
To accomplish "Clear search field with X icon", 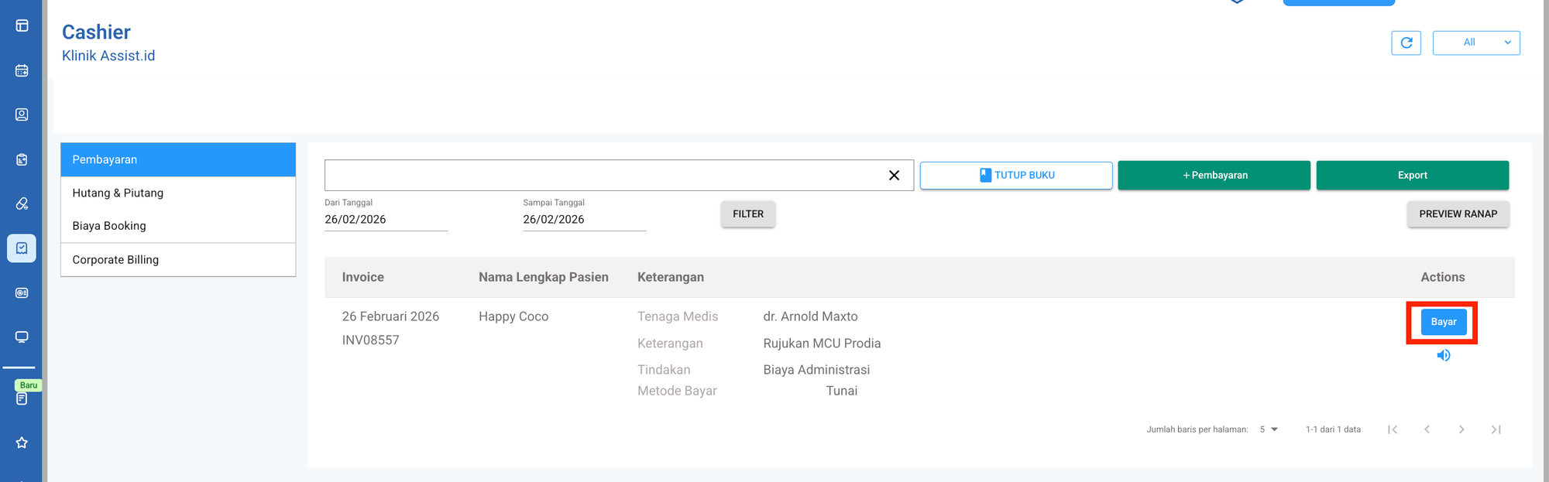I will click(x=894, y=176).
